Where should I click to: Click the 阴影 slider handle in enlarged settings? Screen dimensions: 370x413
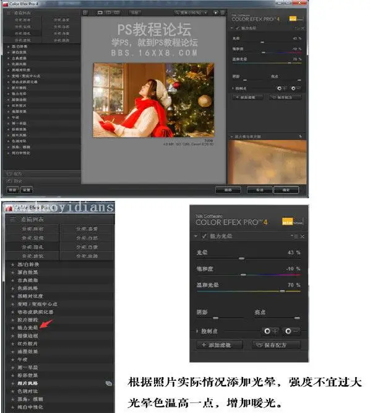(x=215, y=318)
